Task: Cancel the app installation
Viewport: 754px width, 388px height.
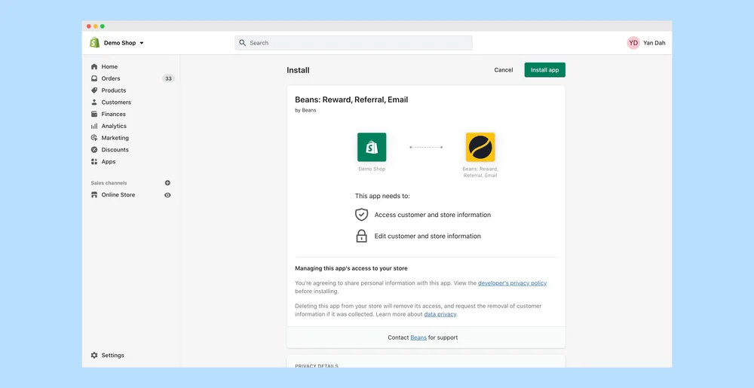Action: pos(504,70)
